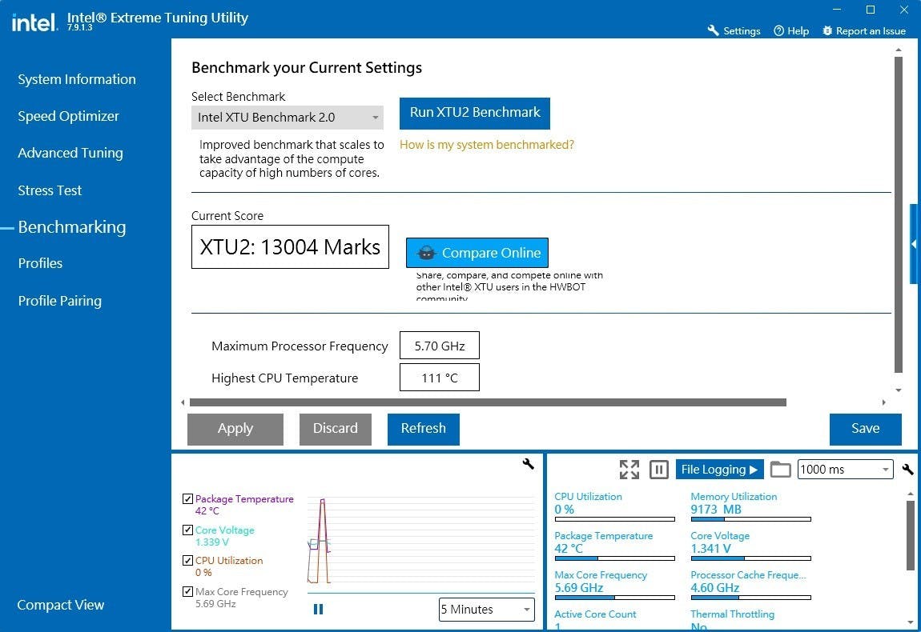Uncheck the Package Temperature checkbox
921x632 pixels.
pyautogui.click(x=188, y=499)
